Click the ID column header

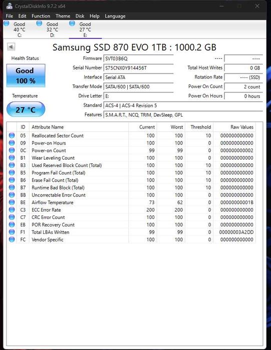23,127
